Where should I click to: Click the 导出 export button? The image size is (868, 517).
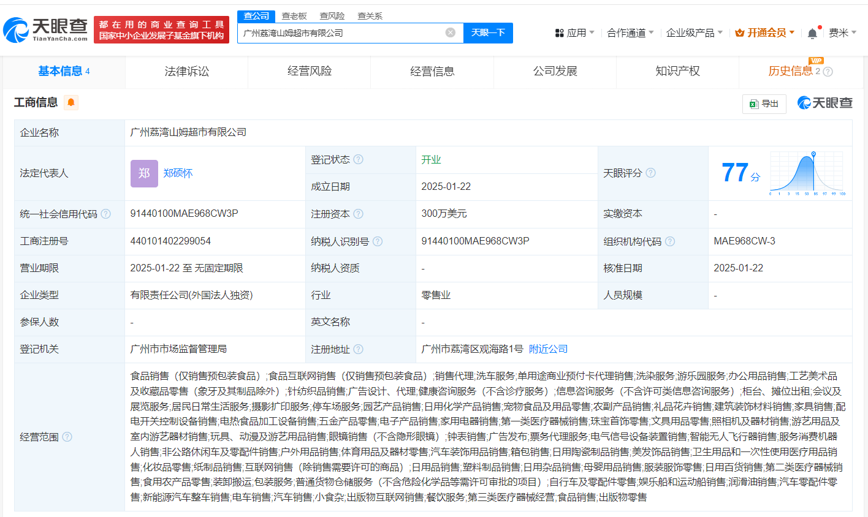[x=764, y=104]
